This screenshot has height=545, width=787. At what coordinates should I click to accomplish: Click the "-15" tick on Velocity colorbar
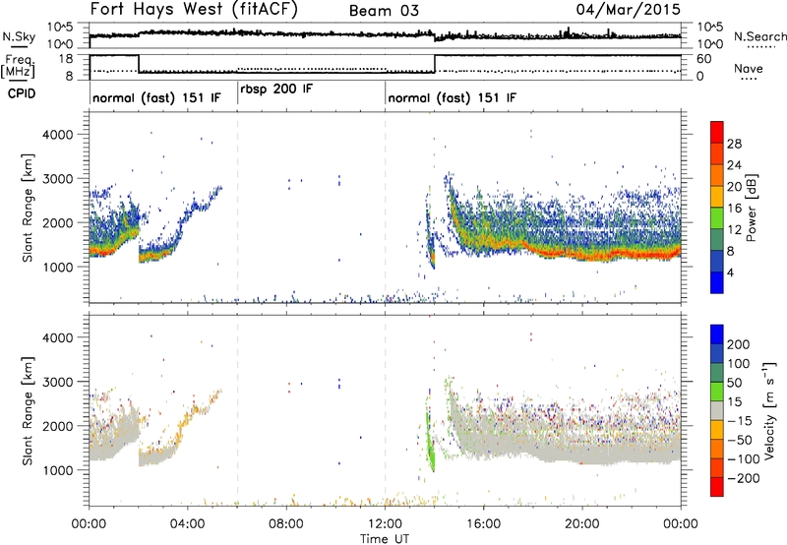click(x=740, y=421)
